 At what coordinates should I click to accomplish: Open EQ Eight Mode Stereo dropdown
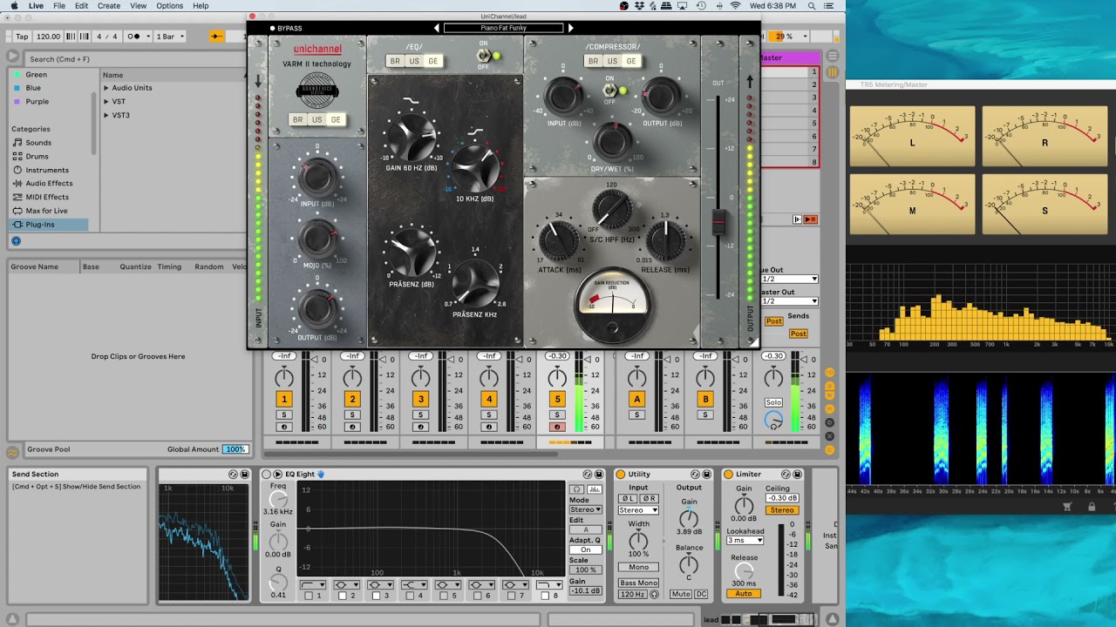(585, 509)
